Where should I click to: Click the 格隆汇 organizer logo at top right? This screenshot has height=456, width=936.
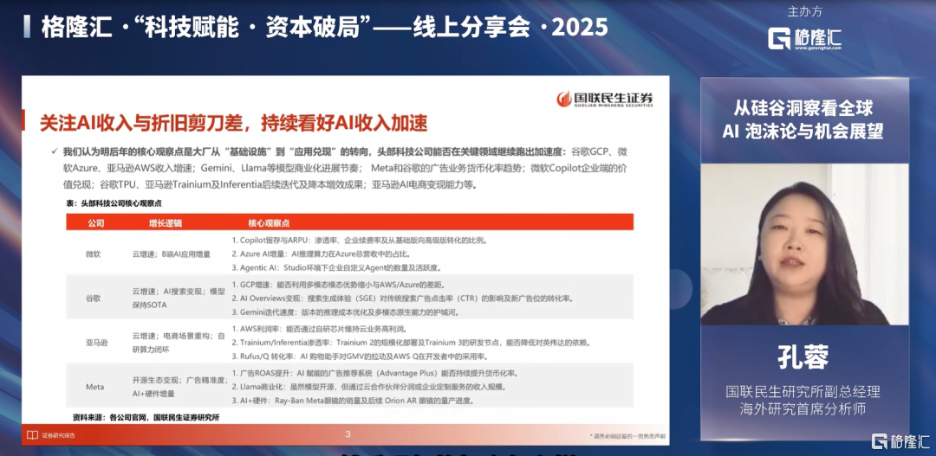(x=805, y=37)
